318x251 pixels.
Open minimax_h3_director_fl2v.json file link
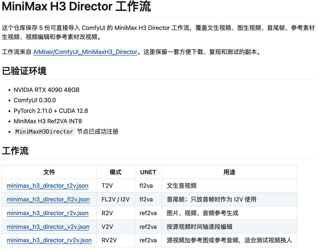click(48, 199)
